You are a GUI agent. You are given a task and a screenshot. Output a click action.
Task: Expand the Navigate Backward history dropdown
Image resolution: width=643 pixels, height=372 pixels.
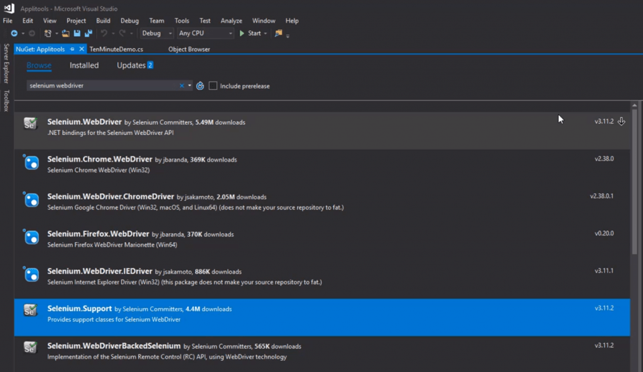click(x=23, y=34)
